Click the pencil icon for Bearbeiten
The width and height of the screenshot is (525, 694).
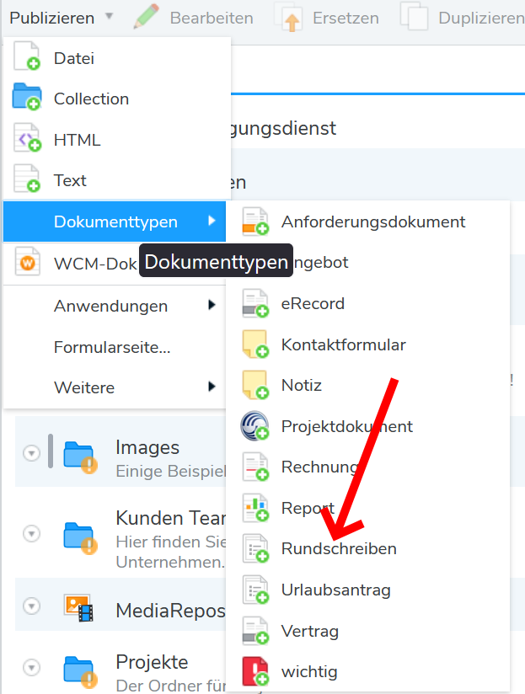147,16
